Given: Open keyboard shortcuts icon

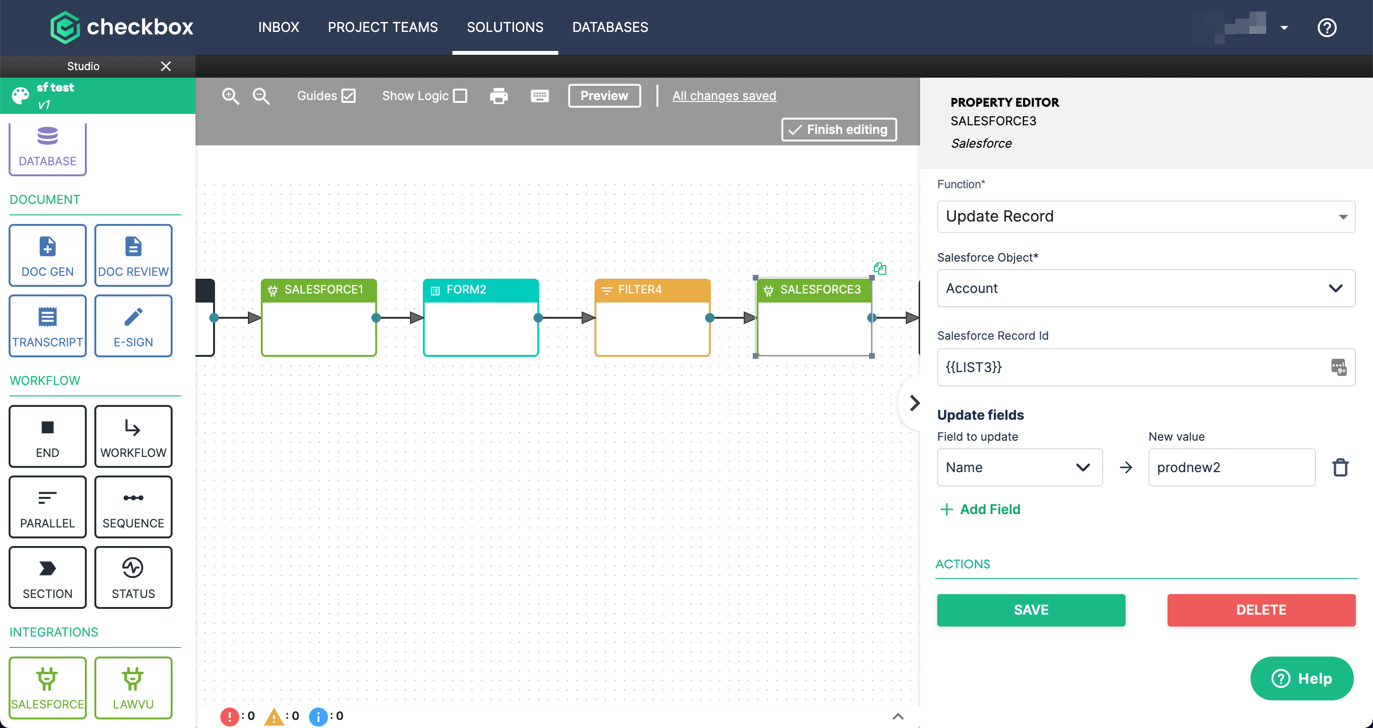Looking at the screenshot, I should [x=539, y=96].
